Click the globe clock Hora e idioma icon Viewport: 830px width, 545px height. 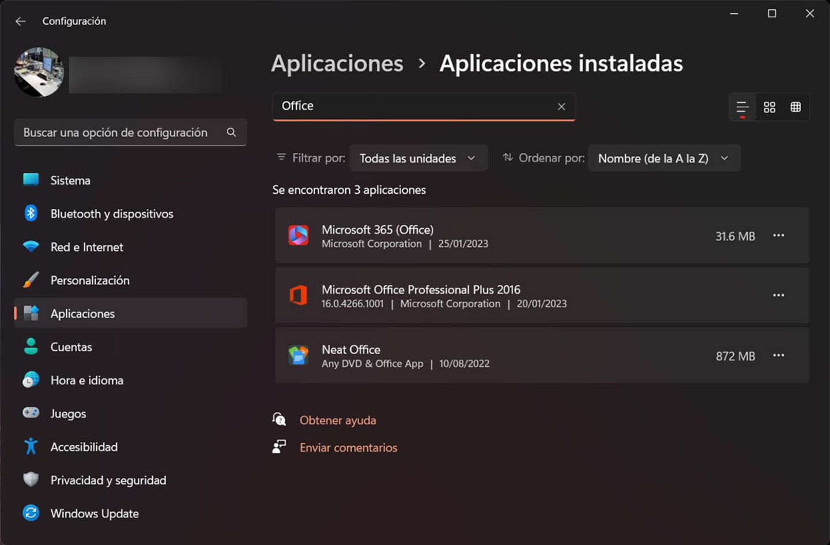31,379
